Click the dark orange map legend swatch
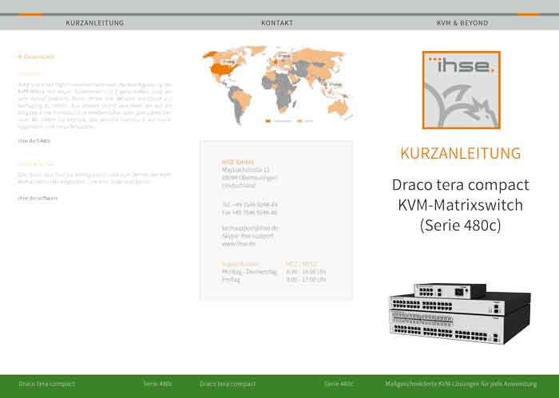Screen dimensions: 559x398 [268, 120]
